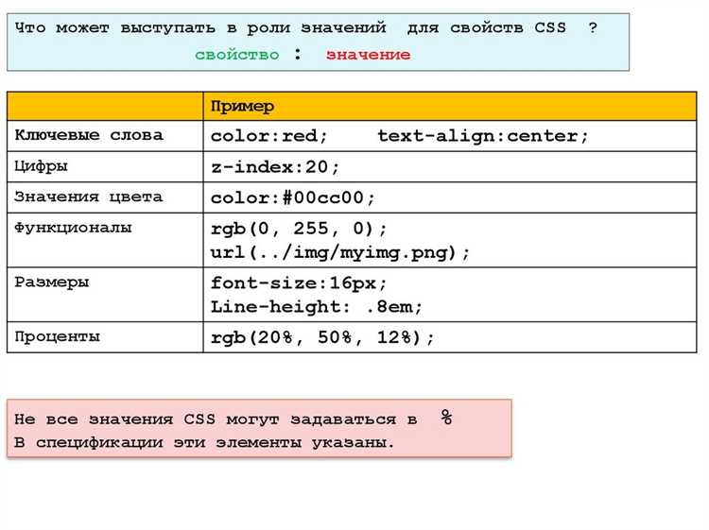Viewport: 709px width, 530px height.
Task: Select the "Line-height: .8em;" example line
Action: [317, 307]
